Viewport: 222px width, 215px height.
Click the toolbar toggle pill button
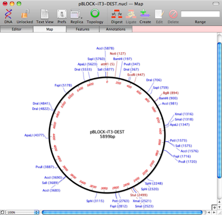[216, 4]
